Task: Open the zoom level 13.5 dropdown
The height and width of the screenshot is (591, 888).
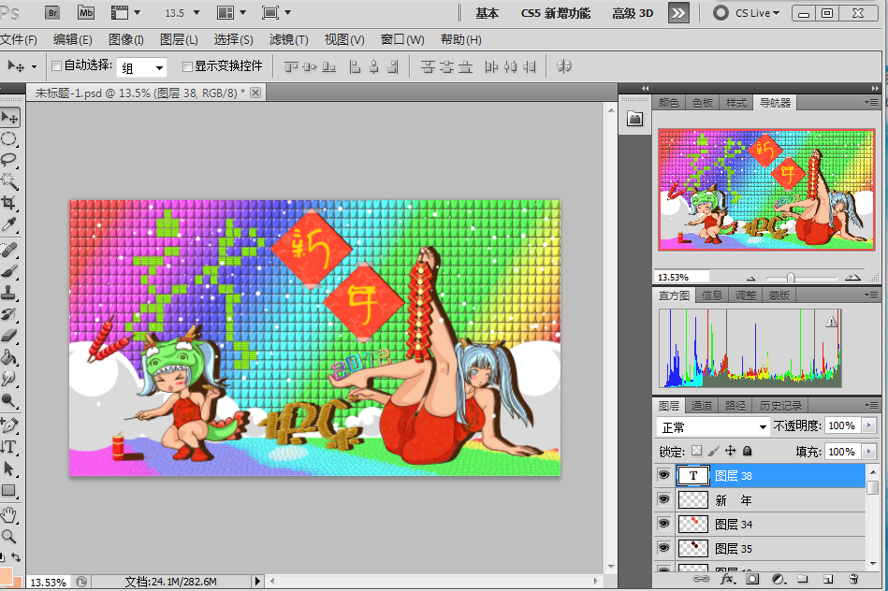Action: point(197,12)
